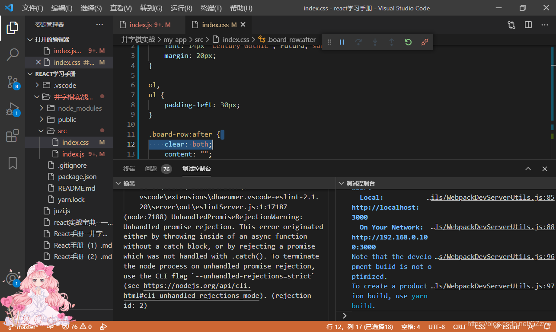Change the CRLF line ending setting
The image size is (556, 332).
click(x=460, y=327)
